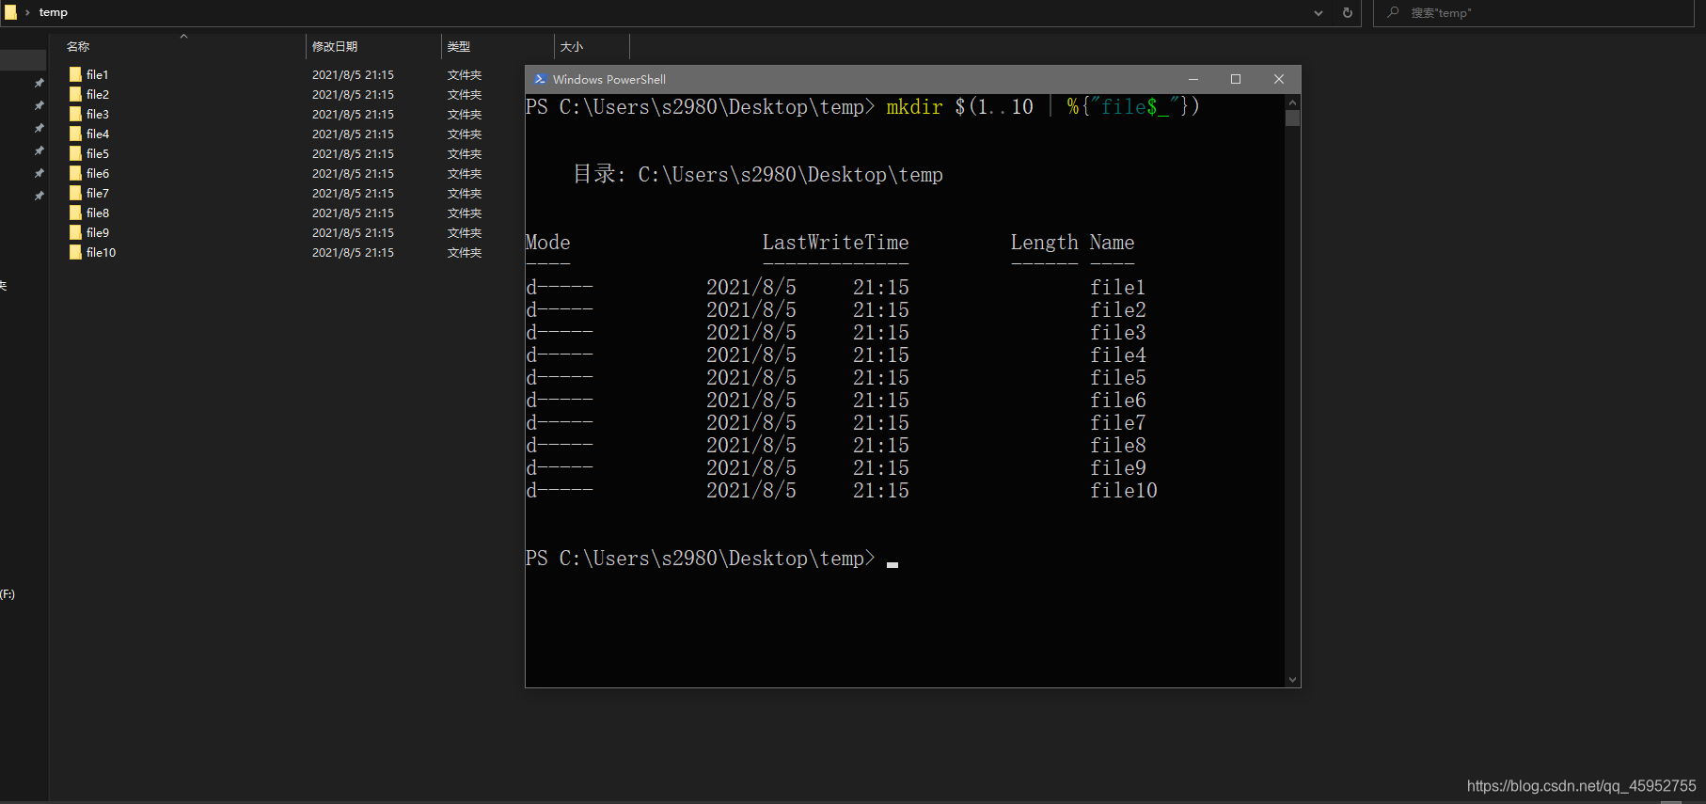This screenshot has height=804, width=1706.
Task: Click the file8 folder icon
Action: pos(75,213)
